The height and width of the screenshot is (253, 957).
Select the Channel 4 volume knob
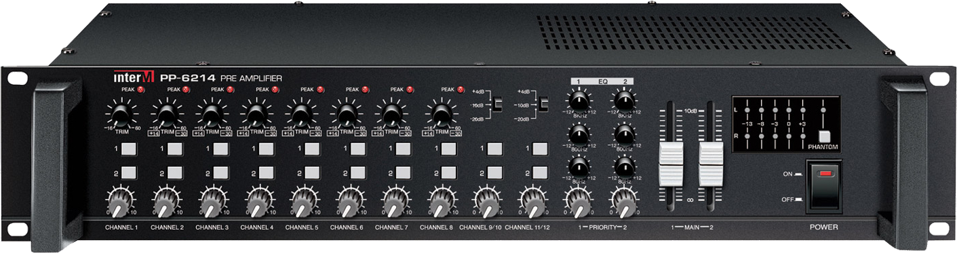257,203
